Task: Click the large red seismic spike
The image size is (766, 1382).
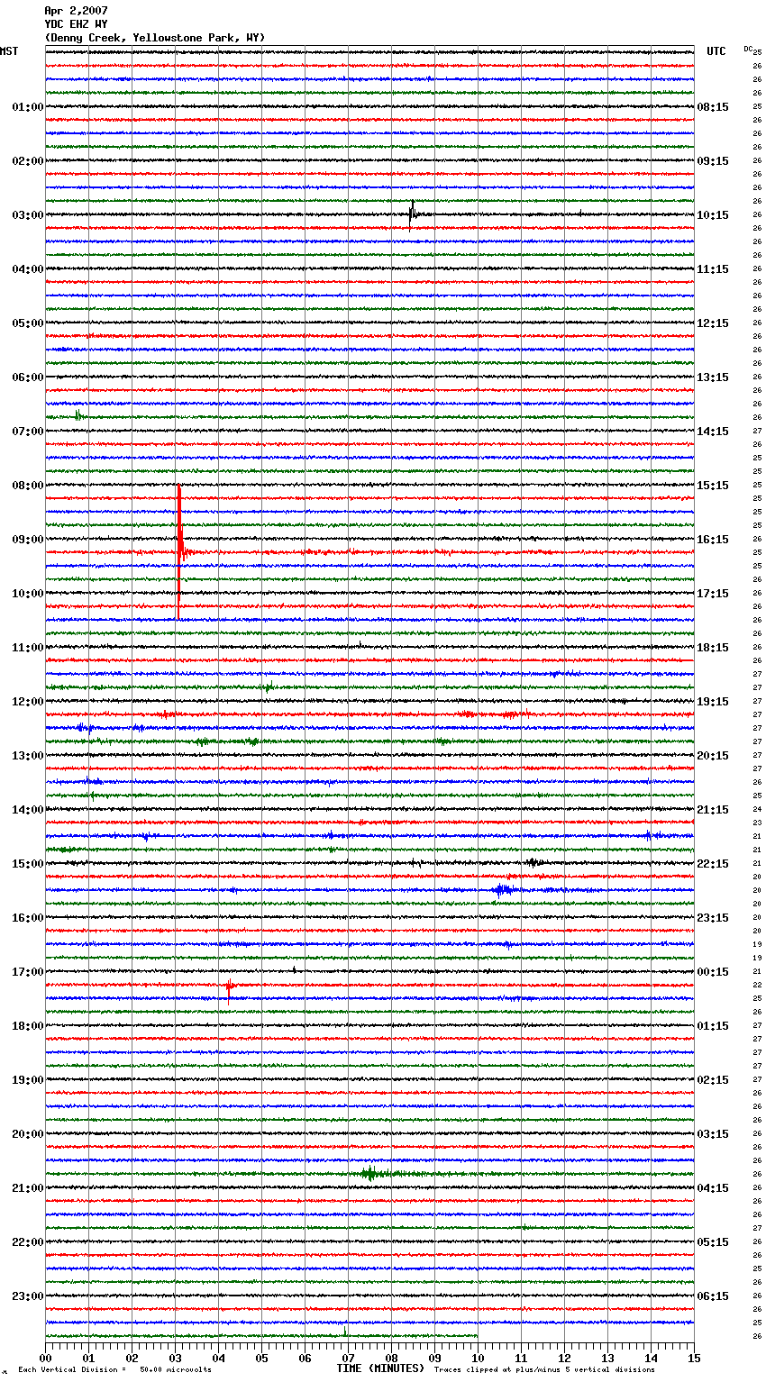Action: tap(179, 541)
